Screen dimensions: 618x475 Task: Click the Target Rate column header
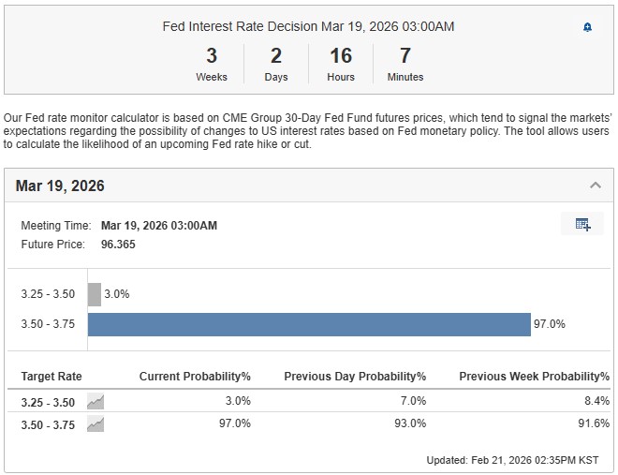coord(51,376)
